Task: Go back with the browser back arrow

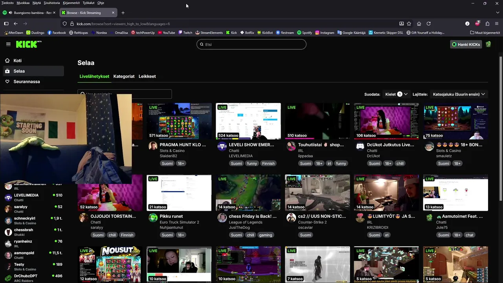Action: click(16, 24)
